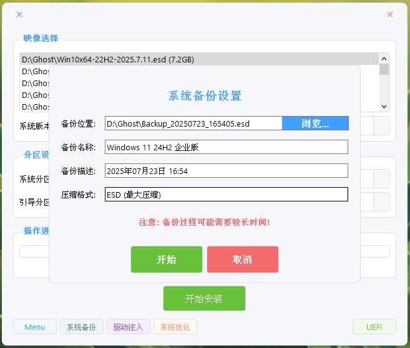Start the backup with the 开始 button
410x348 pixels.
pyautogui.click(x=167, y=259)
